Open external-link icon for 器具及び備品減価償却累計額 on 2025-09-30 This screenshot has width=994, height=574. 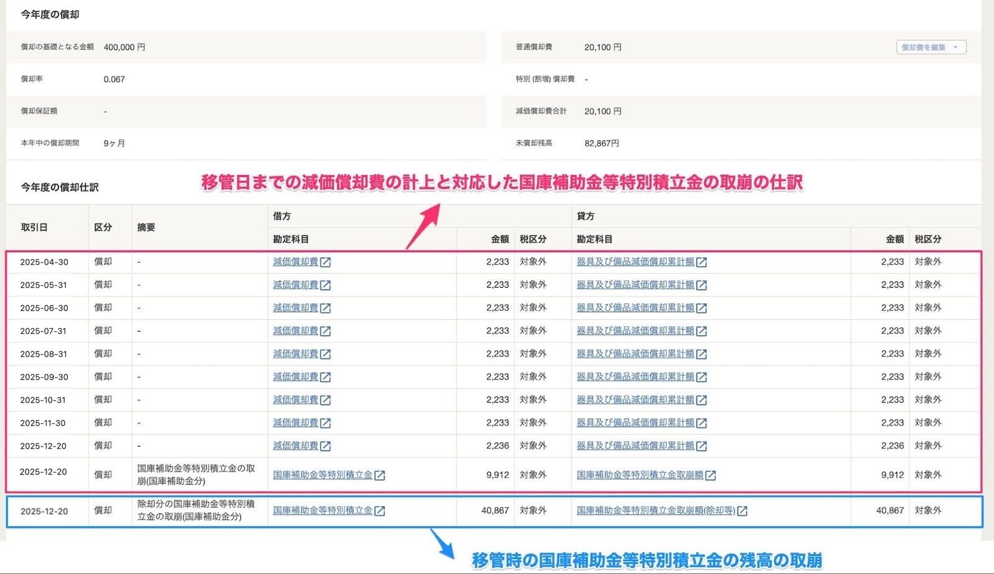(x=701, y=377)
